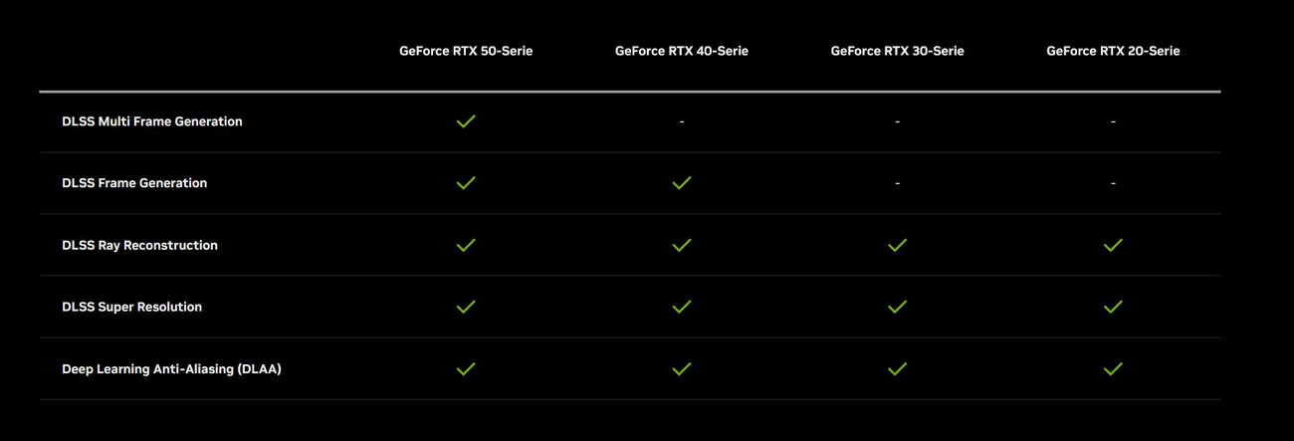
Task: Click the DLAA checkmark under RTX 20-Serie
Action: [x=1113, y=368]
